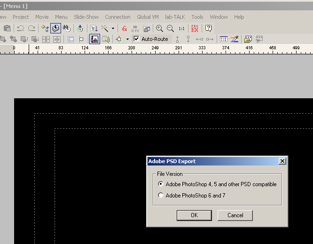Open the Help menu
This screenshot has height=244, width=313.
click(239, 17)
